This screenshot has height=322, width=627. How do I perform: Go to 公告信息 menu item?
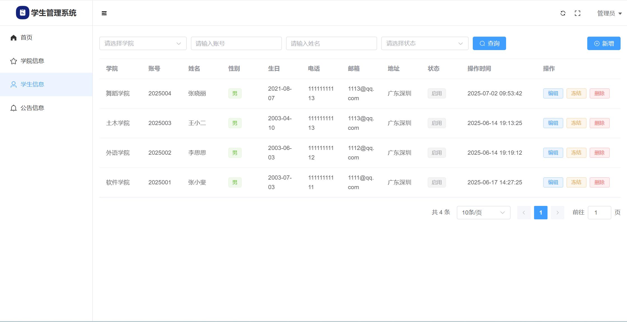pos(32,108)
